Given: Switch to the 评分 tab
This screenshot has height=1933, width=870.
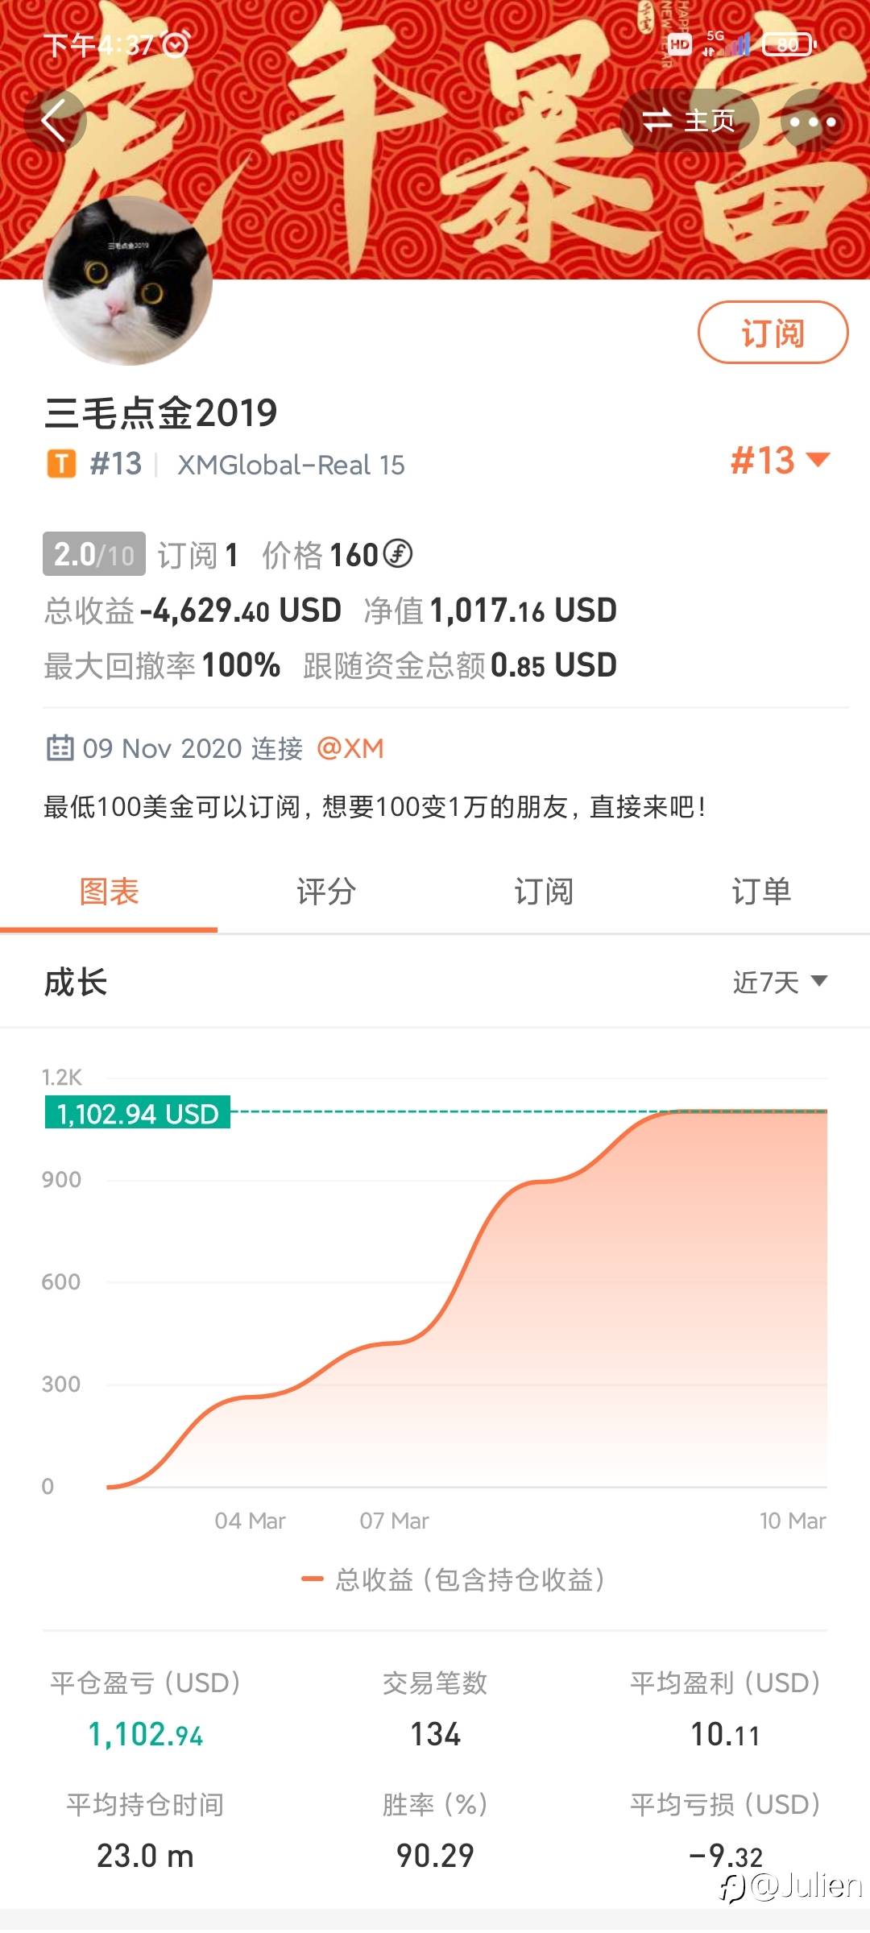Looking at the screenshot, I should (x=326, y=892).
